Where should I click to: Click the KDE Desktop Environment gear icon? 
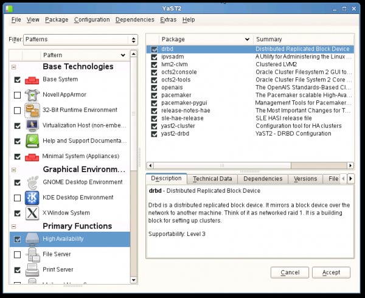pyautogui.click(x=32, y=198)
